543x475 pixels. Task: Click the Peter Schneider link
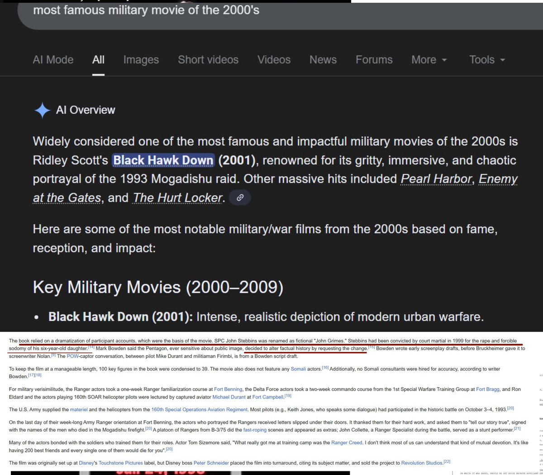(x=212, y=463)
